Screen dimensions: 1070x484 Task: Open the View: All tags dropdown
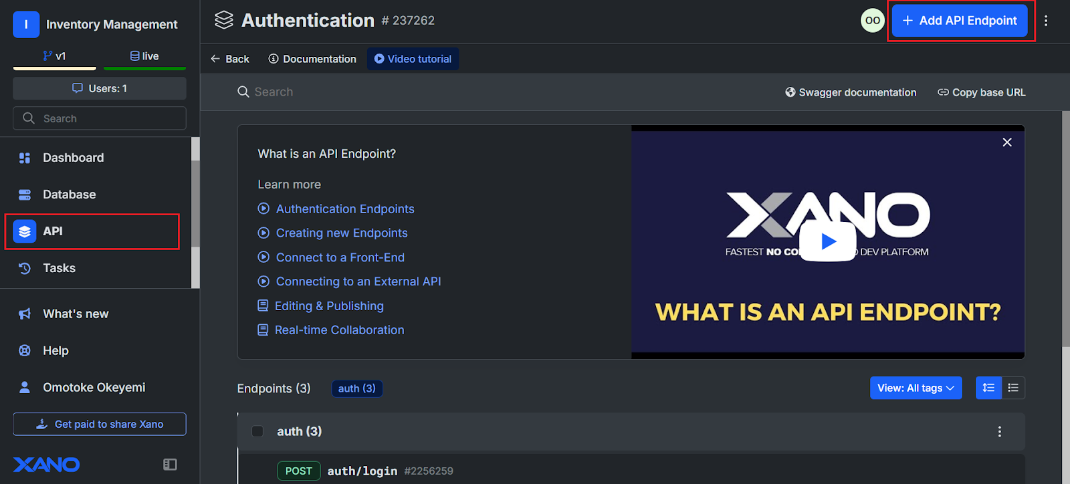(x=916, y=388)
